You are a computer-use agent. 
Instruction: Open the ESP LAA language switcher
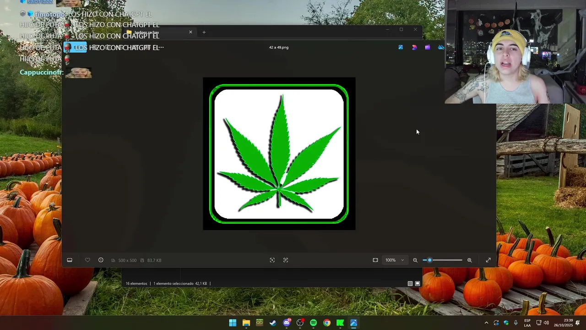527,323
